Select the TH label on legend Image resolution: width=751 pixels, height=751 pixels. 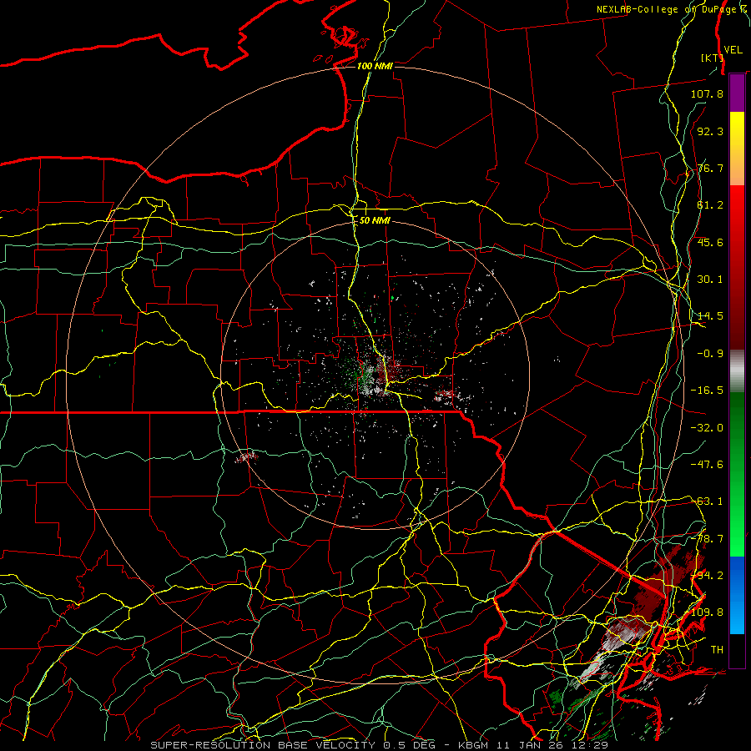click(x=717, y=650)
